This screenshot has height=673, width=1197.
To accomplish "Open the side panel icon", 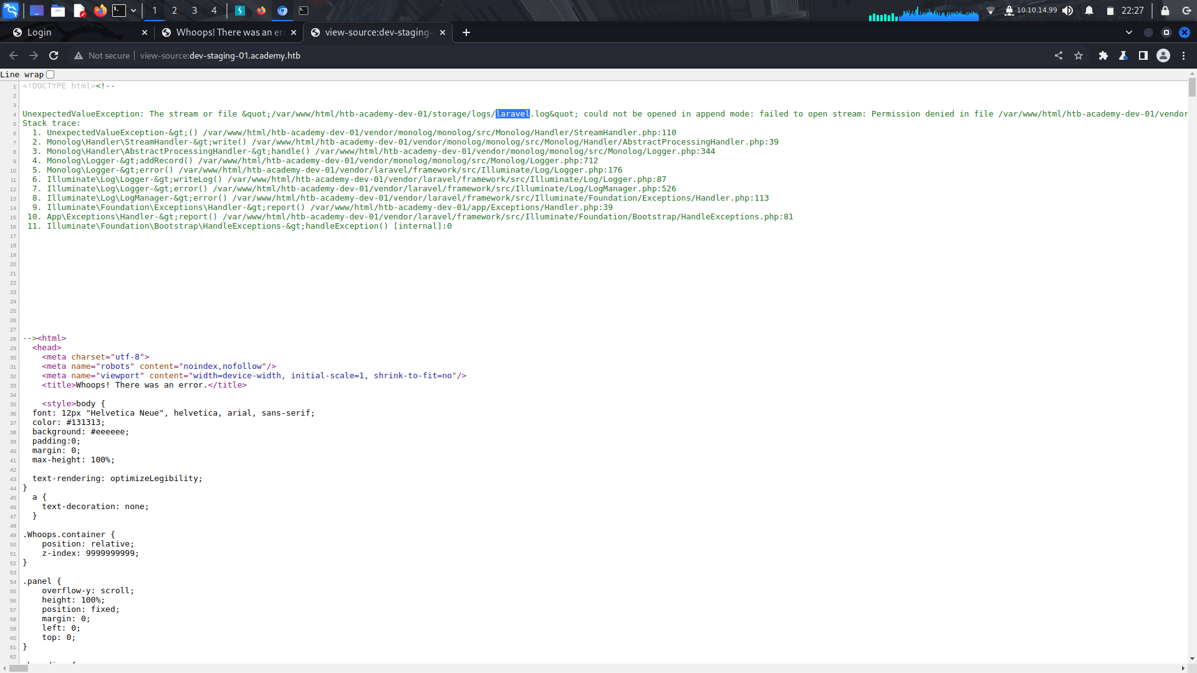I will point(1144,55).
